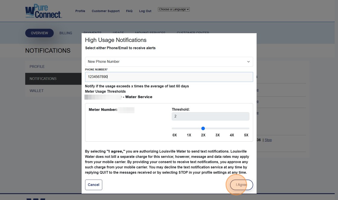Click Log Out in top navigation
This screenshot has height=200, width=338.
pos(145,11)
